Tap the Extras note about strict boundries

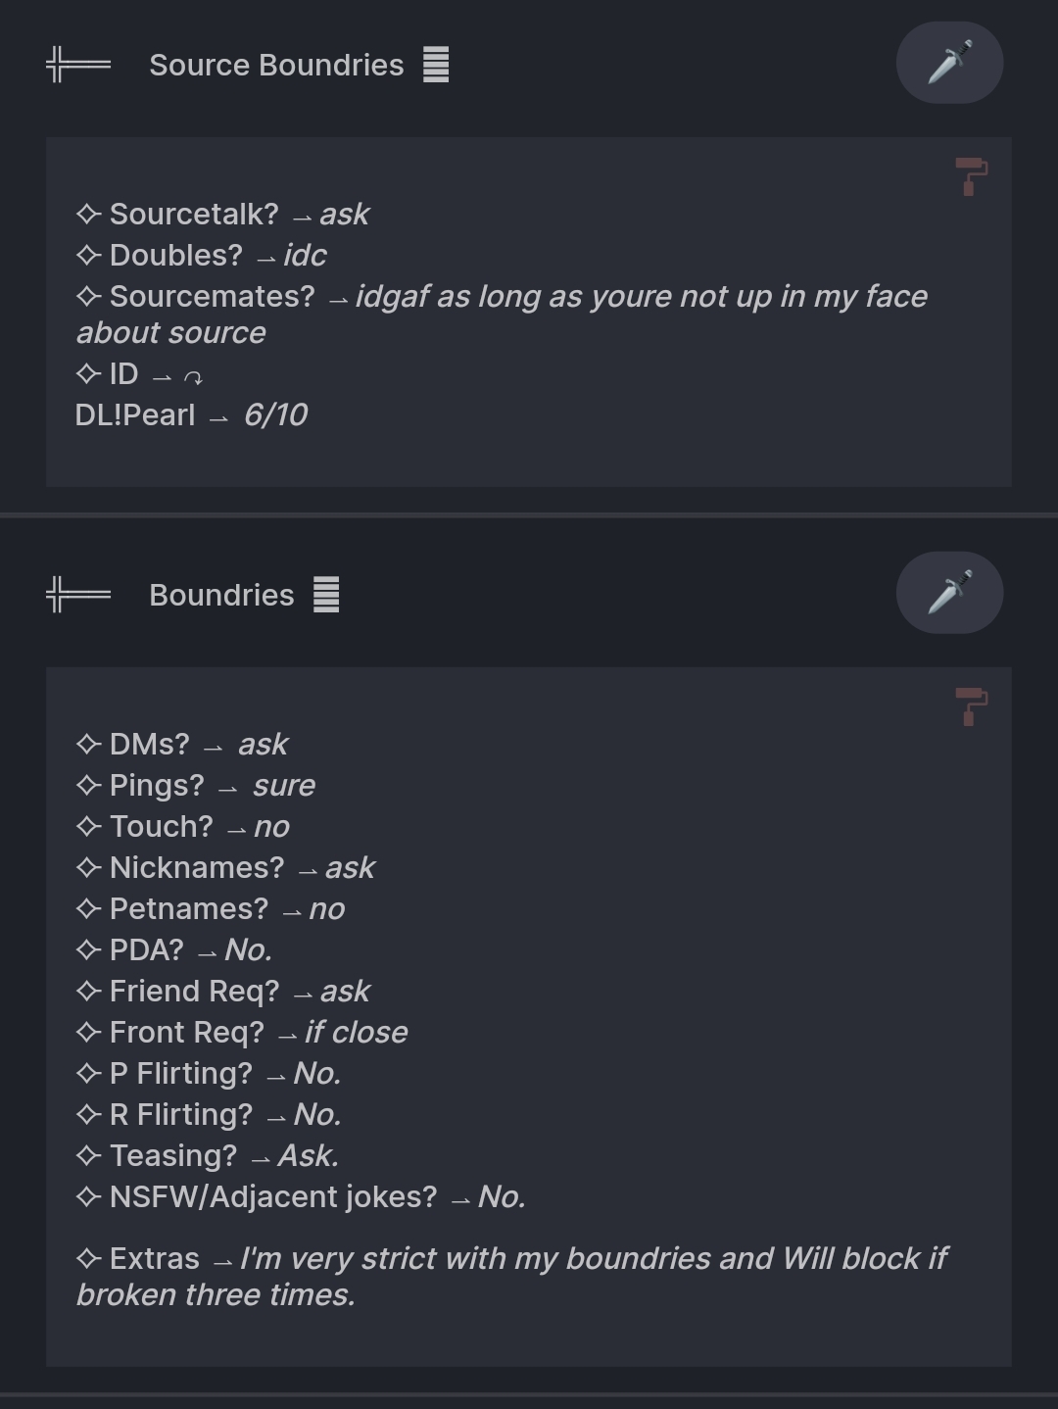[511, 1276]
